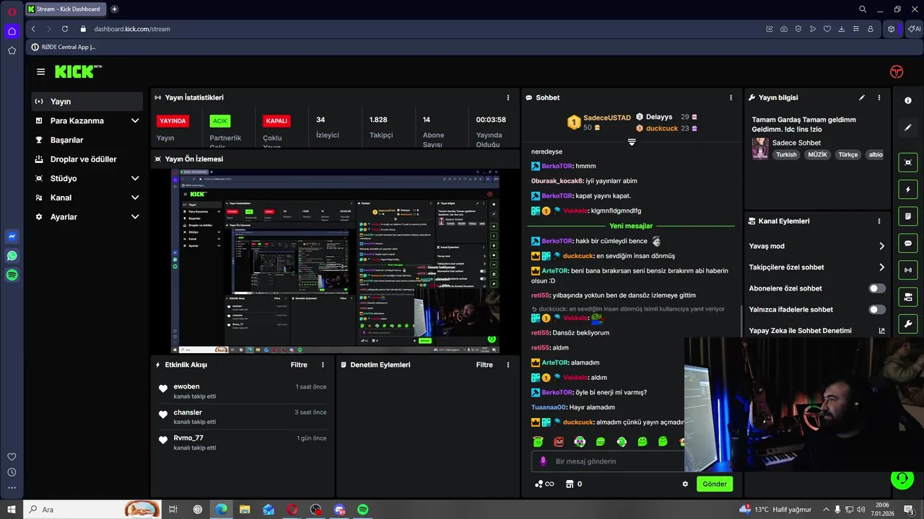The image size is (924, 519).
Task: Open the Denetim Eylemleri three-dot menu
Action: [507, 365]
